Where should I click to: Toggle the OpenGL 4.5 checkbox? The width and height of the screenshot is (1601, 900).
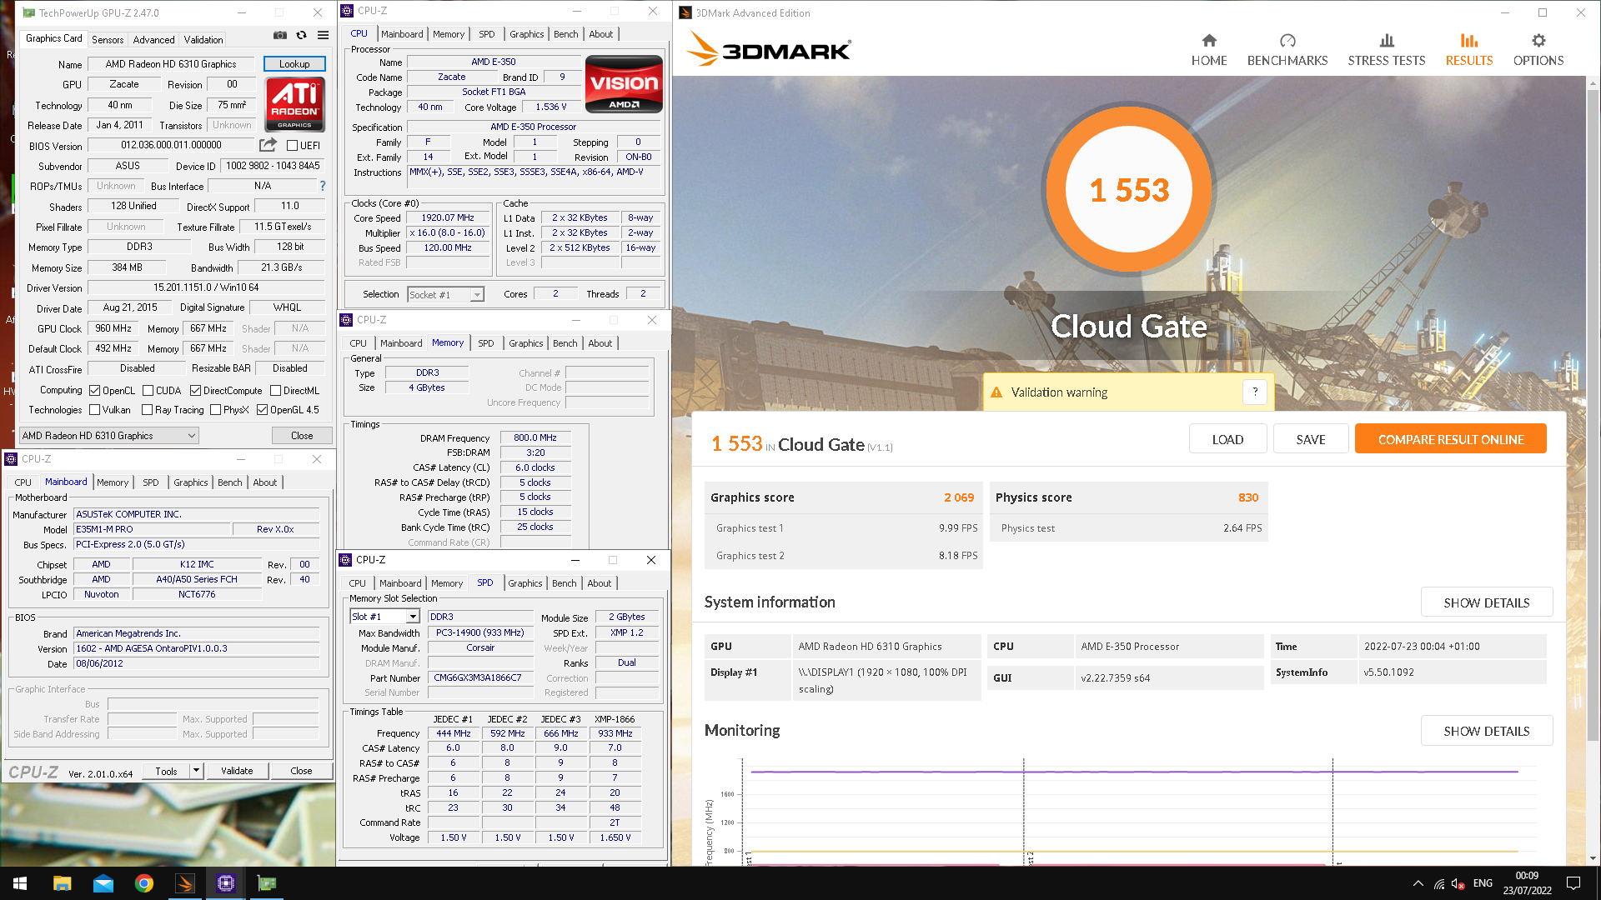262,409
